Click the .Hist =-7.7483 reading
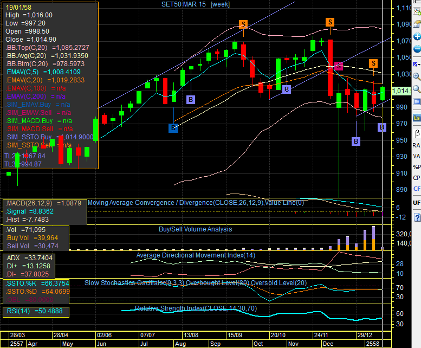This screenshot has height=348, width=421. click(27, 220)
